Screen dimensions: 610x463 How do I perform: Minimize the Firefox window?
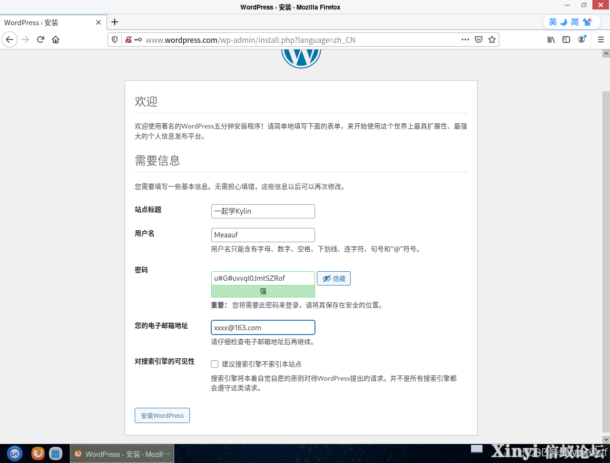coord(567,5)
